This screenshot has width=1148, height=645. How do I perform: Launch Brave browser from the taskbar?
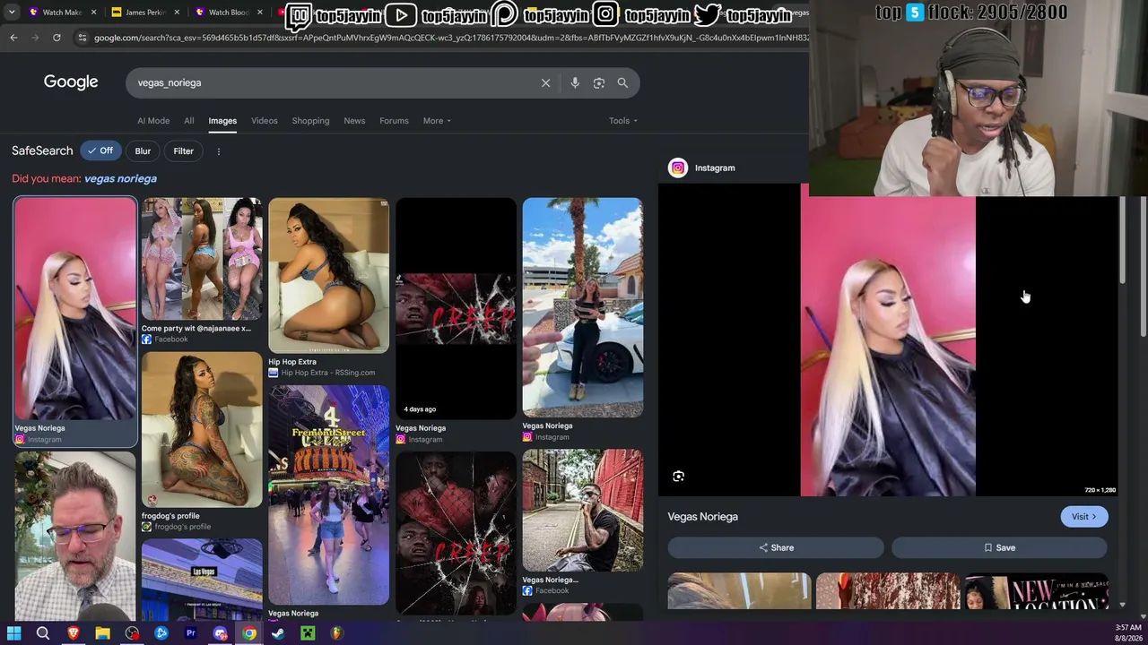(x=74, y=633)
